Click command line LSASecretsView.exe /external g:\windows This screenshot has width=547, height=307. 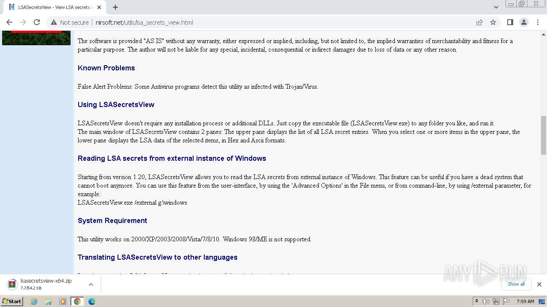[x=132, y=203]
